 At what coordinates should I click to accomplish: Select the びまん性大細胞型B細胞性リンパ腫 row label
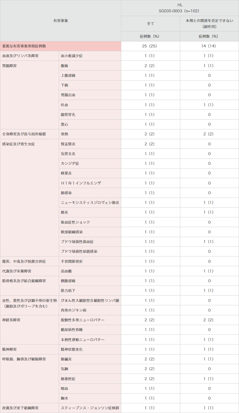pyautogui.click(x=90, y=300)
